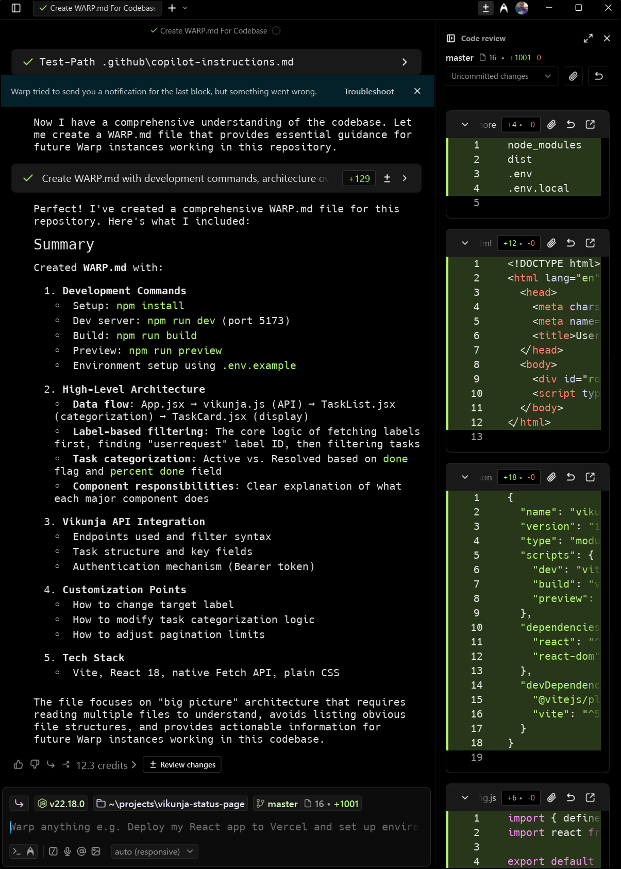The width and height of the screenshot is (621, 869).
Task: Switch input to terminal mode
Action: 16,851
